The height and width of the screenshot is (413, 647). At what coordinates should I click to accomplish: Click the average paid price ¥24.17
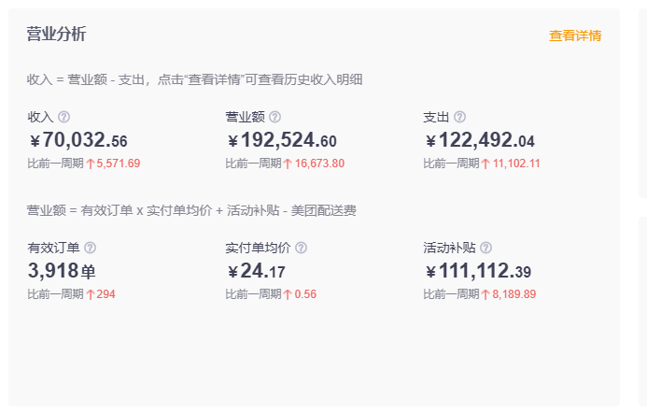pos(256,271)
